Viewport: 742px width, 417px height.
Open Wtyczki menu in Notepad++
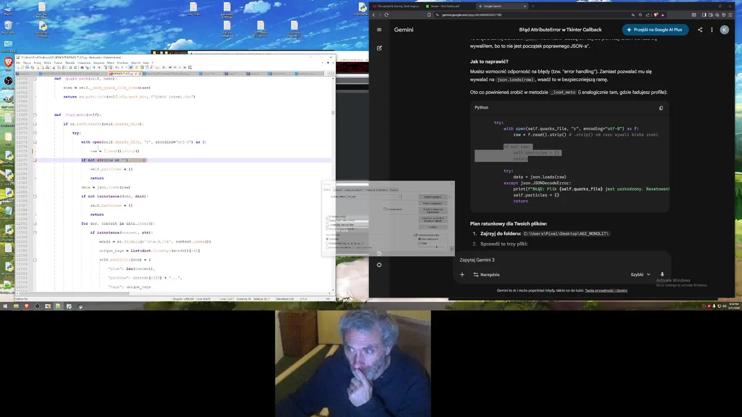point(135,63)
